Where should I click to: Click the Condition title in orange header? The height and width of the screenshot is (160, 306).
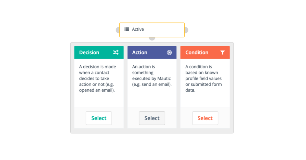197,52
